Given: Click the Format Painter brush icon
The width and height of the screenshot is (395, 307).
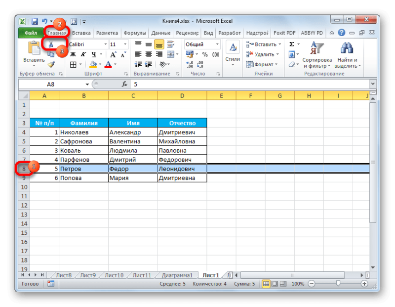Looking at the screenshot, I should (x=51, y=64).
